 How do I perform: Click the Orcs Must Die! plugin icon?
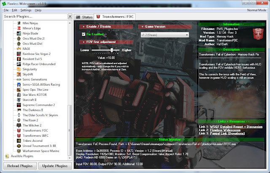point(19,43)
